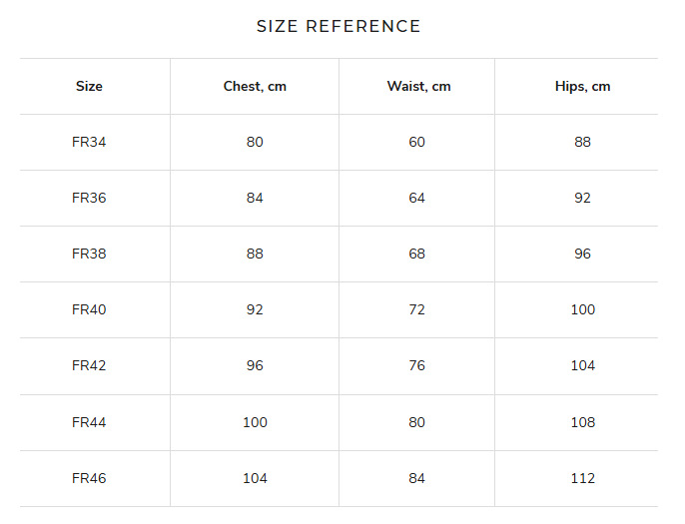Click the Hips, cm column header

(582, 86)
